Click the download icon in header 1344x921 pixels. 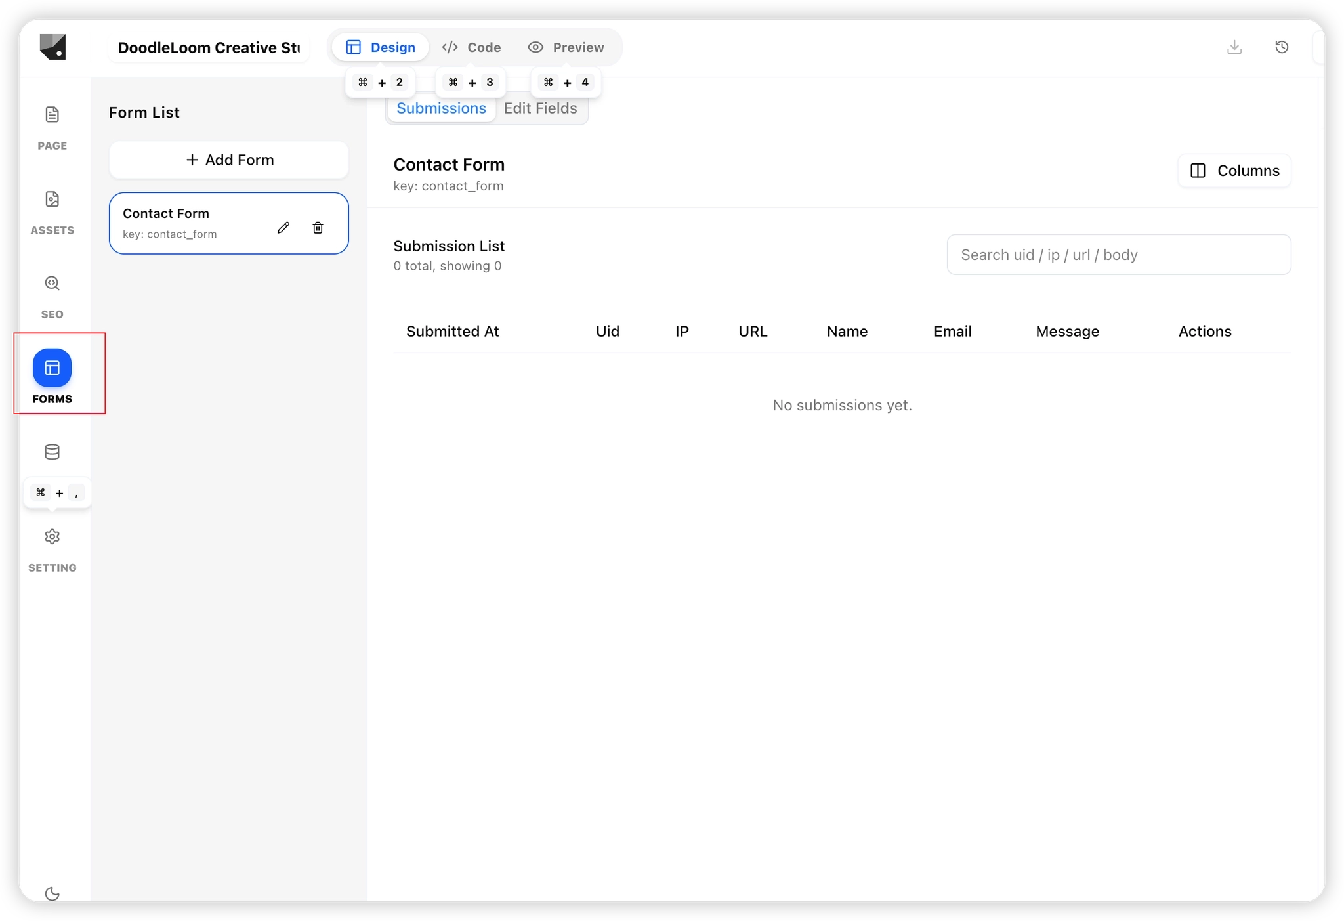[1234, 47]
